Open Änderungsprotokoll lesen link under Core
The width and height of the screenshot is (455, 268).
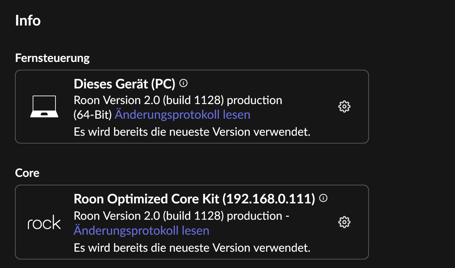(141, 231)
